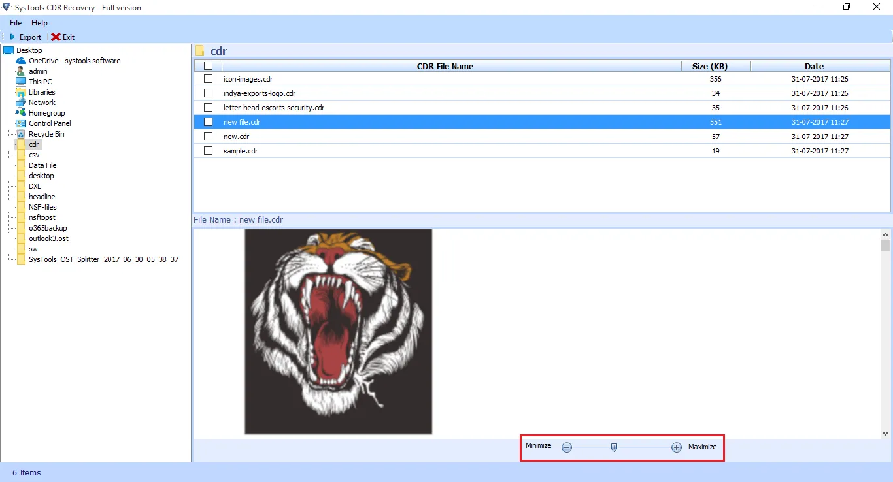Viewport: 893px width, 482px height.
Task: Select outlook3.ost in the tree
Action: point(48,238)
